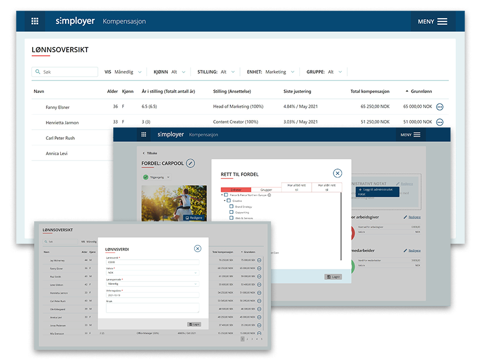Open the Valuta NOK dropdown

click(152, 273)
